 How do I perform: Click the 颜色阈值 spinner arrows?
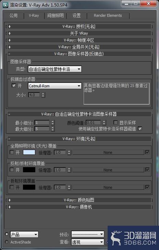pyautogui.click(x=104, y=123)
